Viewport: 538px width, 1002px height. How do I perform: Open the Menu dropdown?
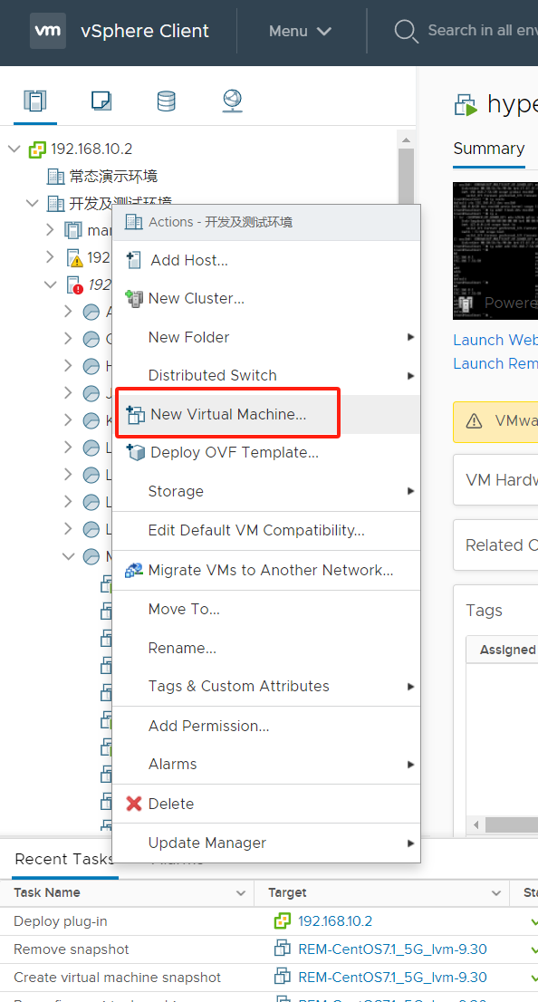pos(301,31)
